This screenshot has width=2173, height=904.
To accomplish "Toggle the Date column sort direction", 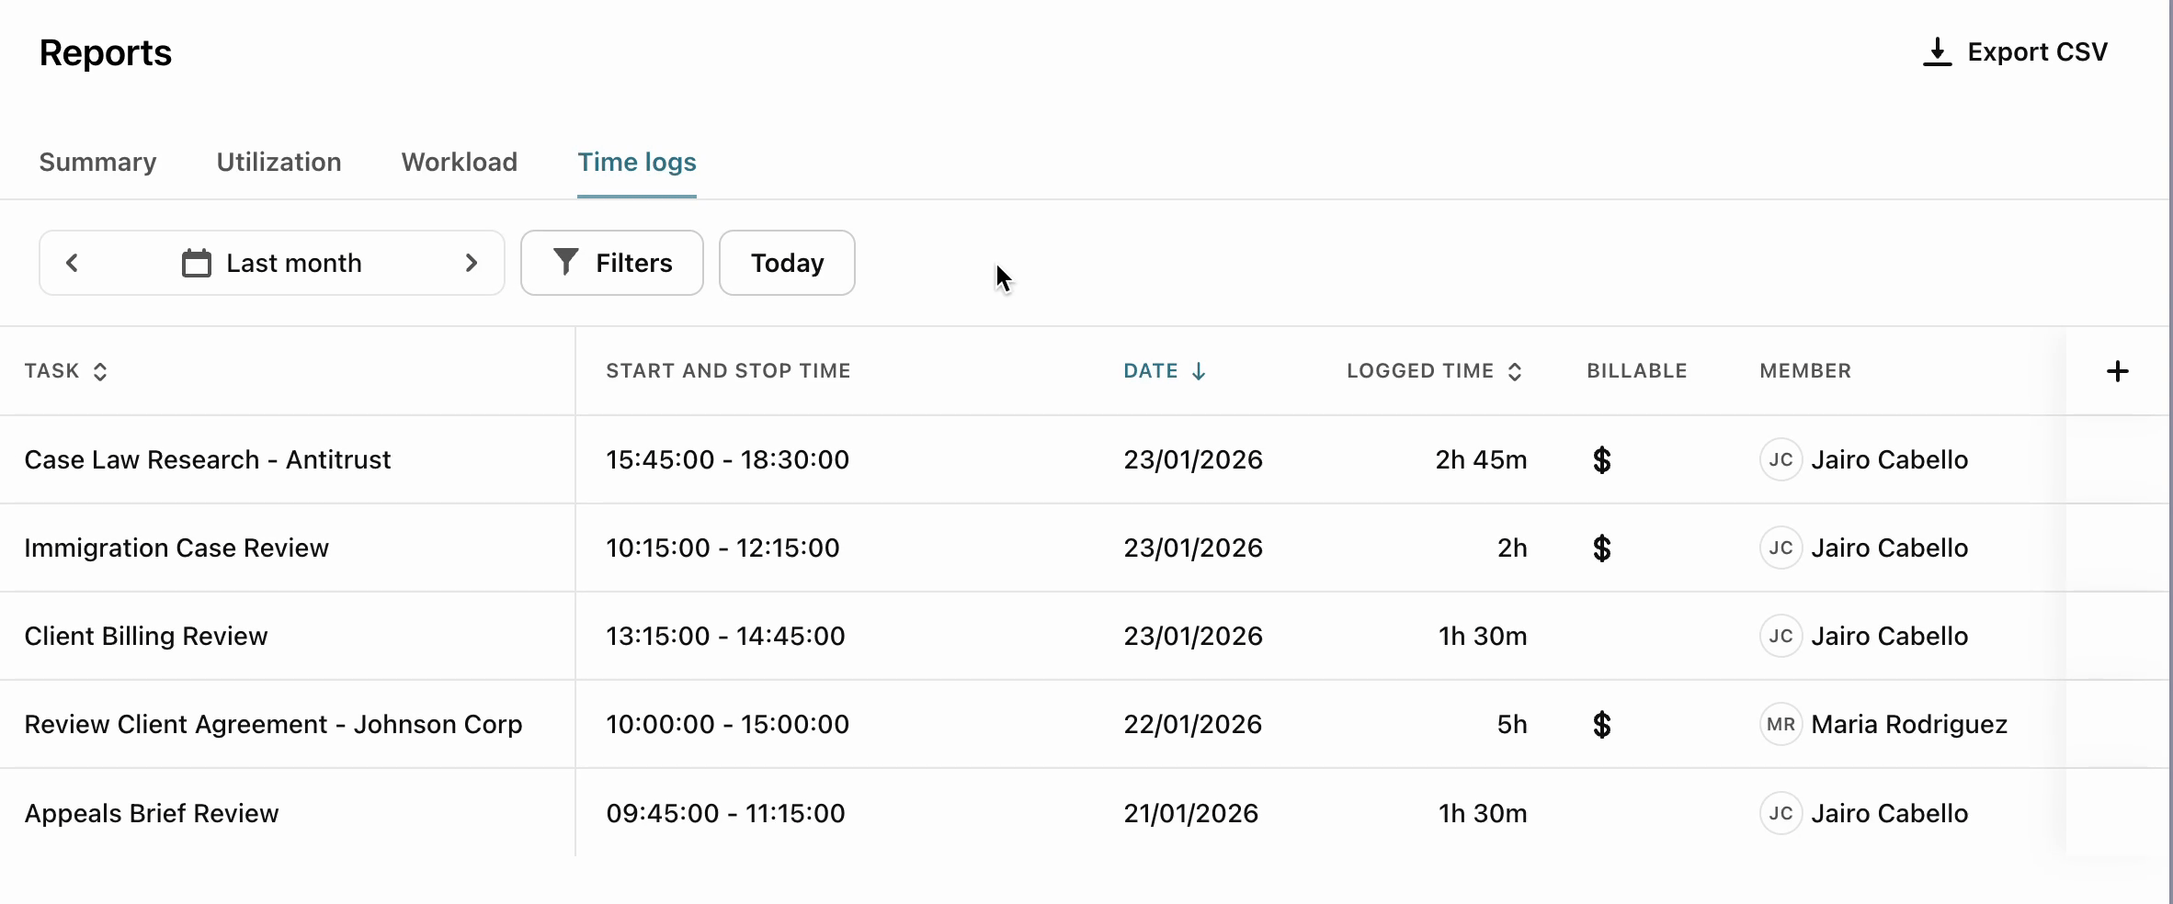I will tap(1164, 371).
